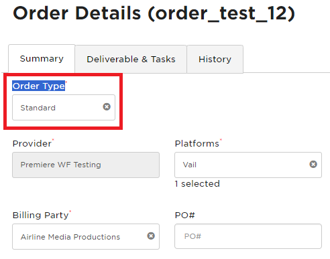Open the Platforms selection dropdown

[248, 165]
